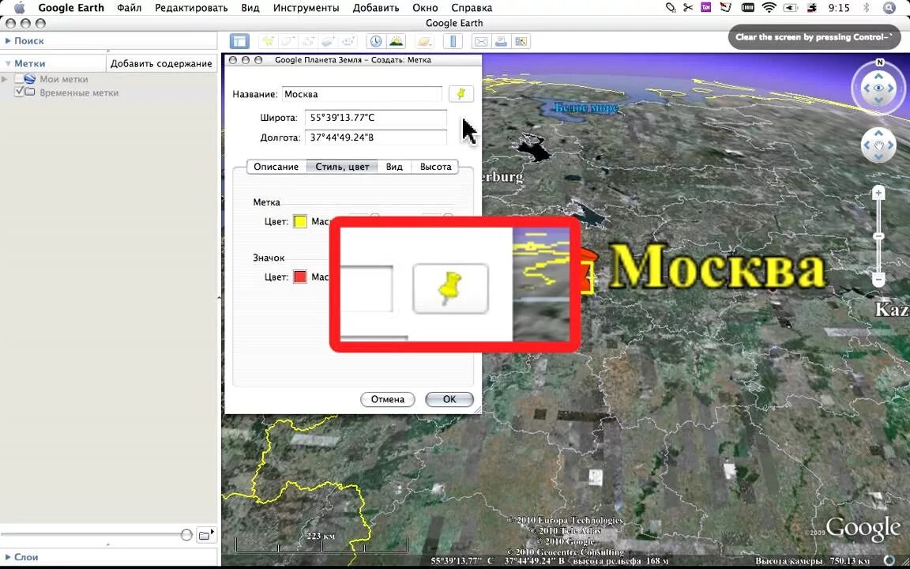Click the Google Earth globe icon beside Мои метки

29,79
